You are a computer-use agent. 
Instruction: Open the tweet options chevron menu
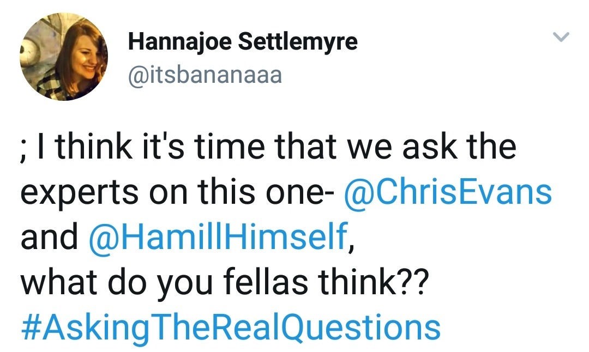point(561,38)
